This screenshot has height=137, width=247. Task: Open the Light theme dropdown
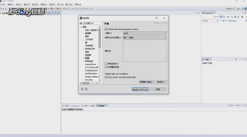click(x=144, y=33)
